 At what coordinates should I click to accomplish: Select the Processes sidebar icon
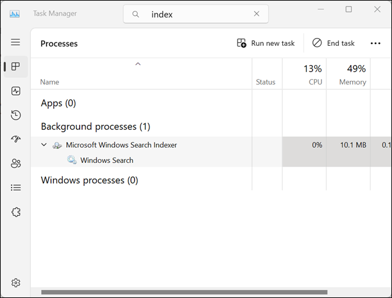(16, 66)
